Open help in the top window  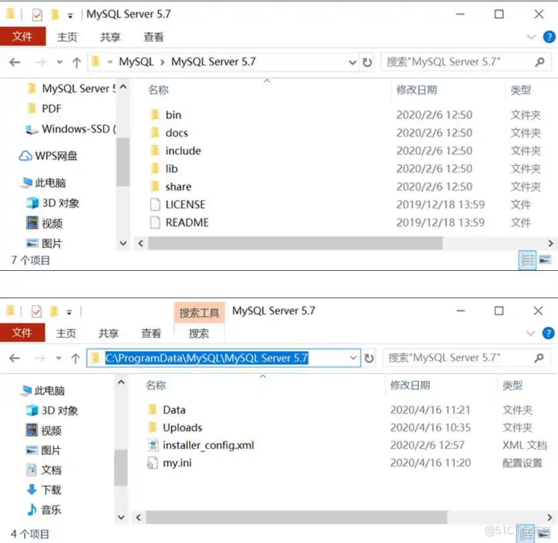coord(549,37)
